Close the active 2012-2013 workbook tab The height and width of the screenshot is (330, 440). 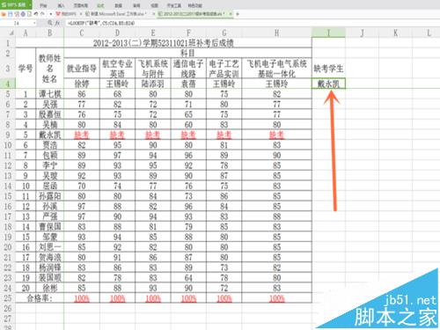[231, 14]
